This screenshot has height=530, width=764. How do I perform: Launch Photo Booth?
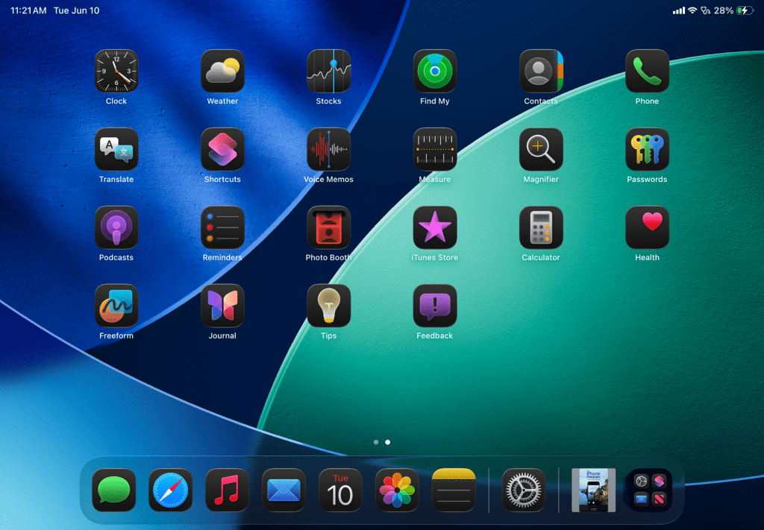[x=328, y=227]
